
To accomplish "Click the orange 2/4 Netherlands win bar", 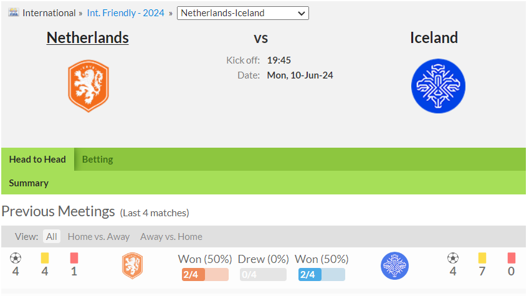I will pos(205,274).
